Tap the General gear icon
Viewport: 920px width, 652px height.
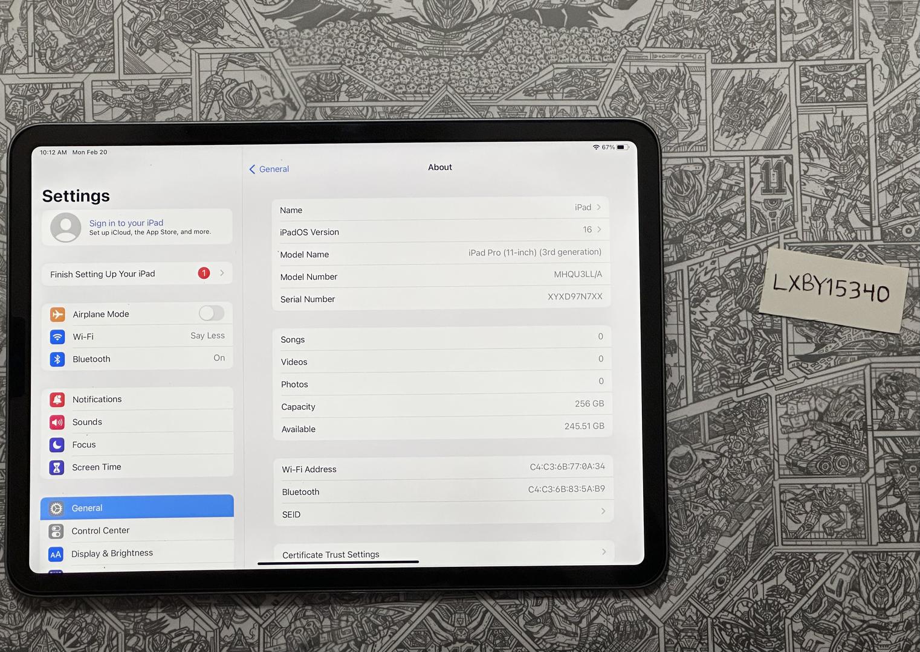coord(56,508)
